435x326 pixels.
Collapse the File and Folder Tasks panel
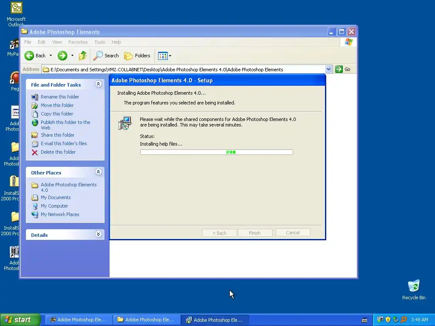point(98,84)
